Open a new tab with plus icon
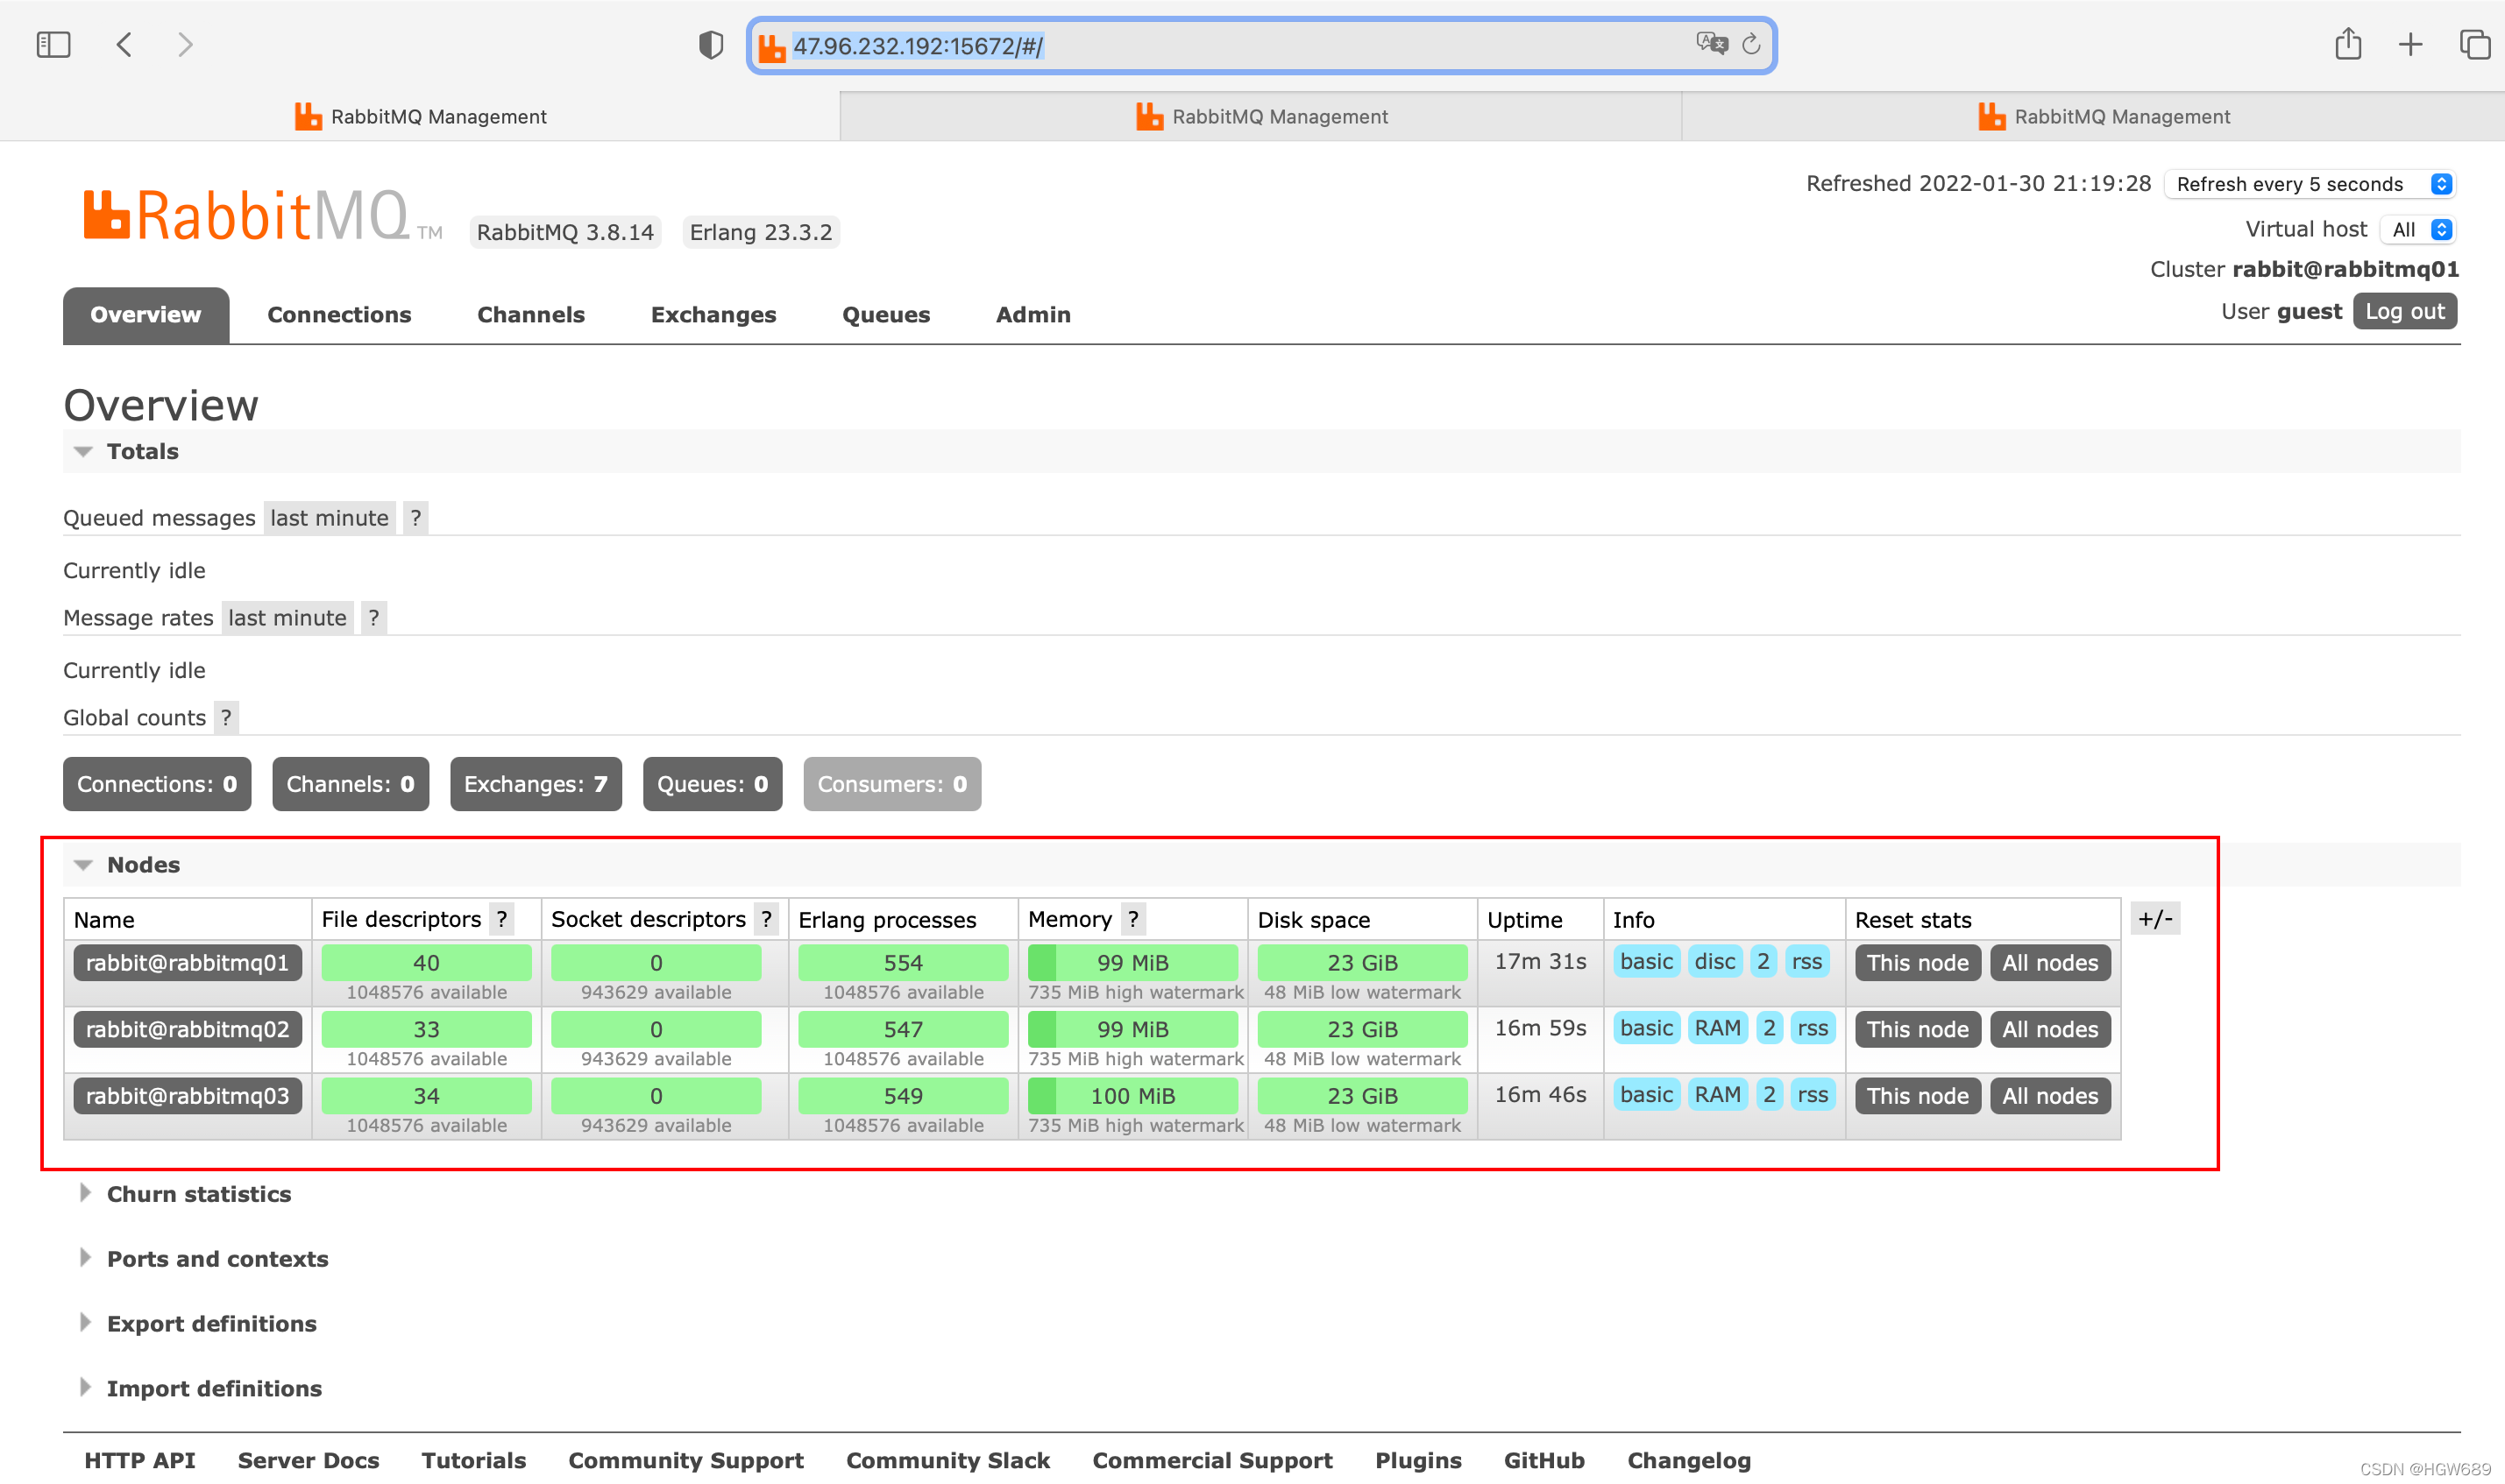The width and height of the screenshot is (2505, 1484). (2411, 44)
